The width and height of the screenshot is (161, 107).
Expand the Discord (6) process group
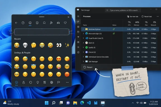[x=83, y=52]
